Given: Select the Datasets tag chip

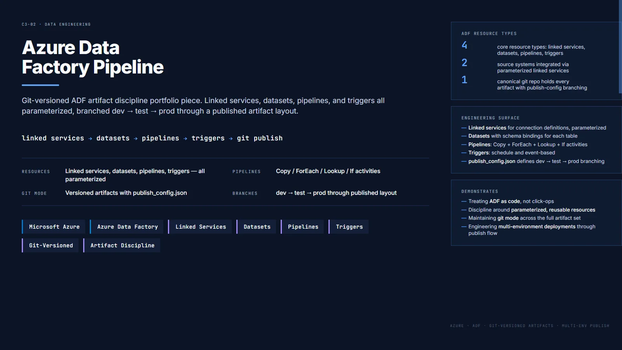Looking at the screenshot, I should coord(256,227).
